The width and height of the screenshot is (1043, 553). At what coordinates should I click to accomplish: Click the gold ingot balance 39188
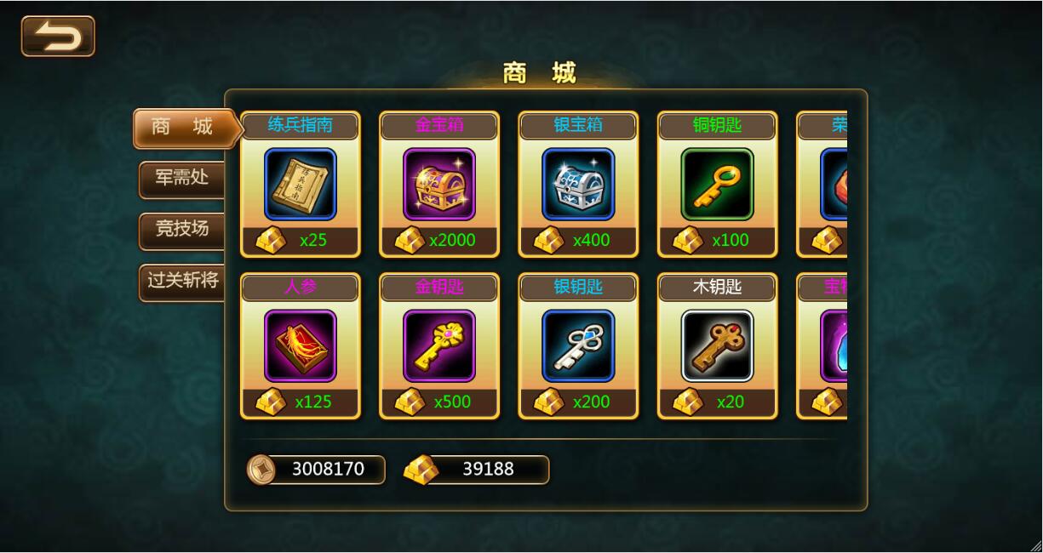click(x=476, y=470)
